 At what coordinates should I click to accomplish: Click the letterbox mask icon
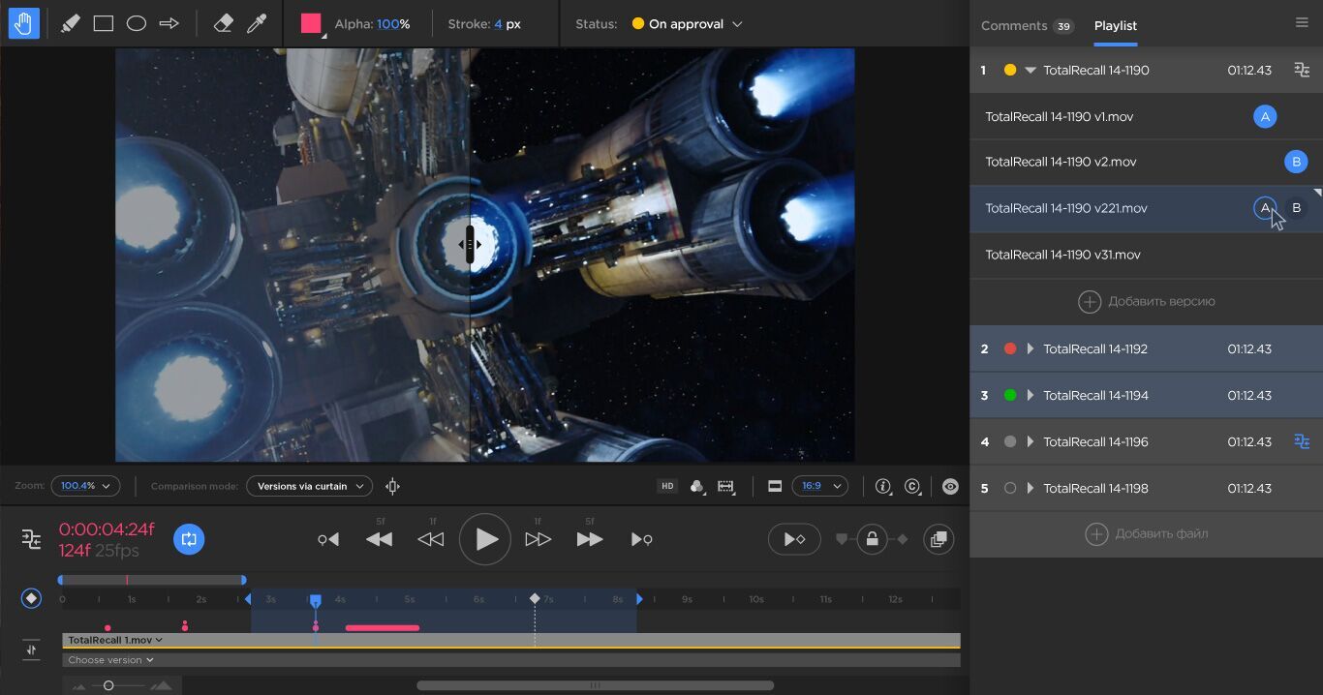(x=775, y=486)
